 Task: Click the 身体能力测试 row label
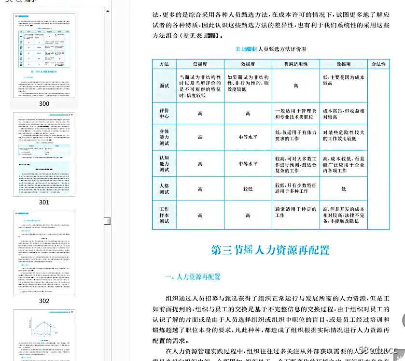(x=164, y=137)
